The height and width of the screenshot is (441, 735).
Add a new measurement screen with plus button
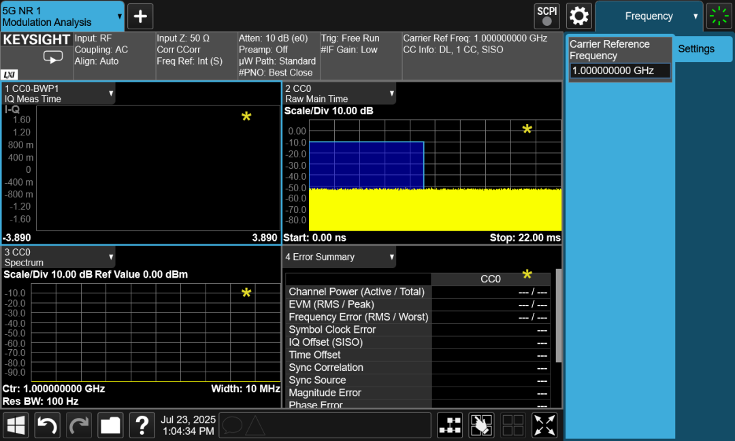coord(140,16)
